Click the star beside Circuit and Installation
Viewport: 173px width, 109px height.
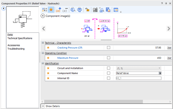tap(48, 68)
